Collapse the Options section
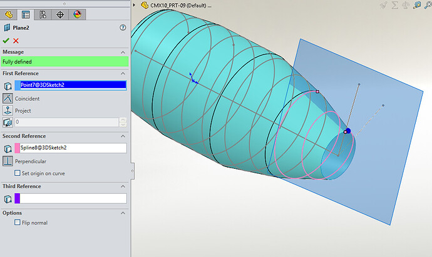The width and height of the screenshot is (432, 257). [x=123, y=213]
